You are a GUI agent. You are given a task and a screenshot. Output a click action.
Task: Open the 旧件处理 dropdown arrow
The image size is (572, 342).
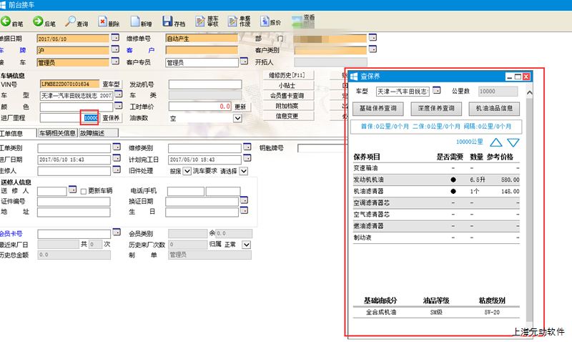[x=187, y=171]
